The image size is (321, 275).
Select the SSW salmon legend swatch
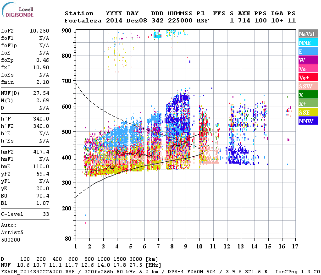coord(308,86)
